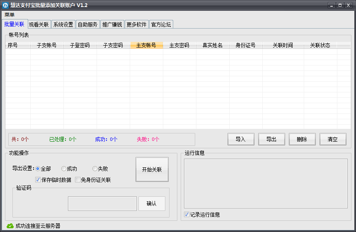This screenshot has height=232, width=356.
Task: Click the 真实姓名 column header
Action: [213, 45]
